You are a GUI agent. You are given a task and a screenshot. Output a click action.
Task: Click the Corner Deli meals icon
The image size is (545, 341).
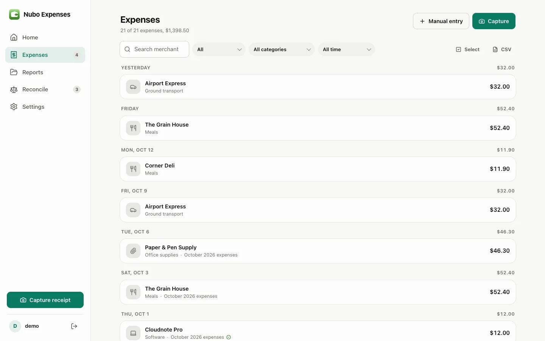pyautogui.click(x=133, y=169)
